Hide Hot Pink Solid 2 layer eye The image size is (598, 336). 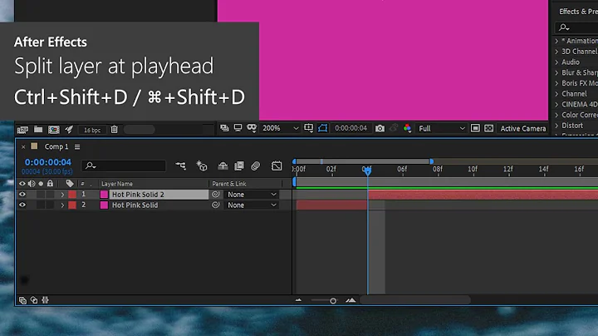(x=22, y=195)
